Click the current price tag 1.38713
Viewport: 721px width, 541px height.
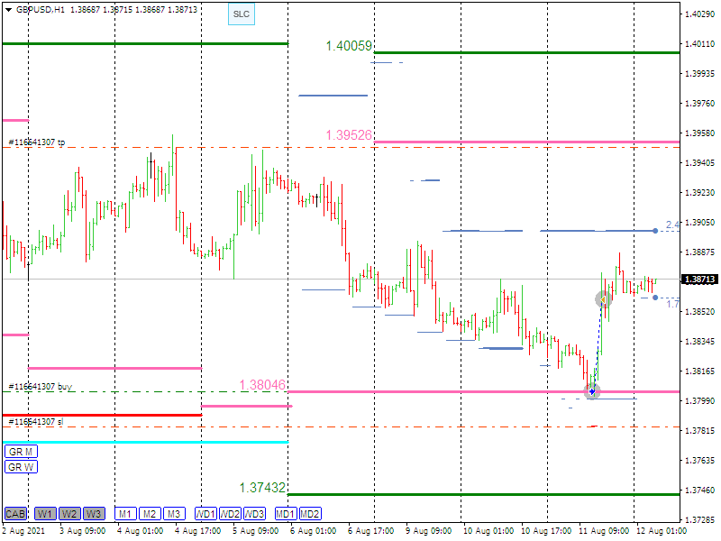(x=699, y=280)
